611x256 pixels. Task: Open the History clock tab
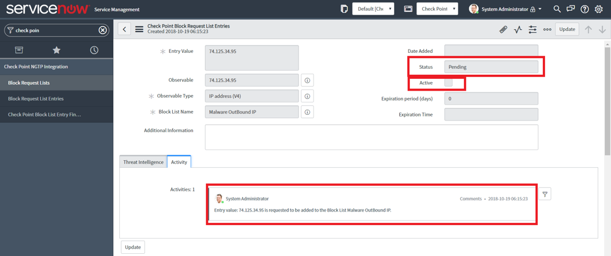click(x=94, y=50)
